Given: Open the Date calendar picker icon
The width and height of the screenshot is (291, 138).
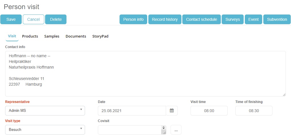Looking at the screenshot, I should tap(172, 111).
